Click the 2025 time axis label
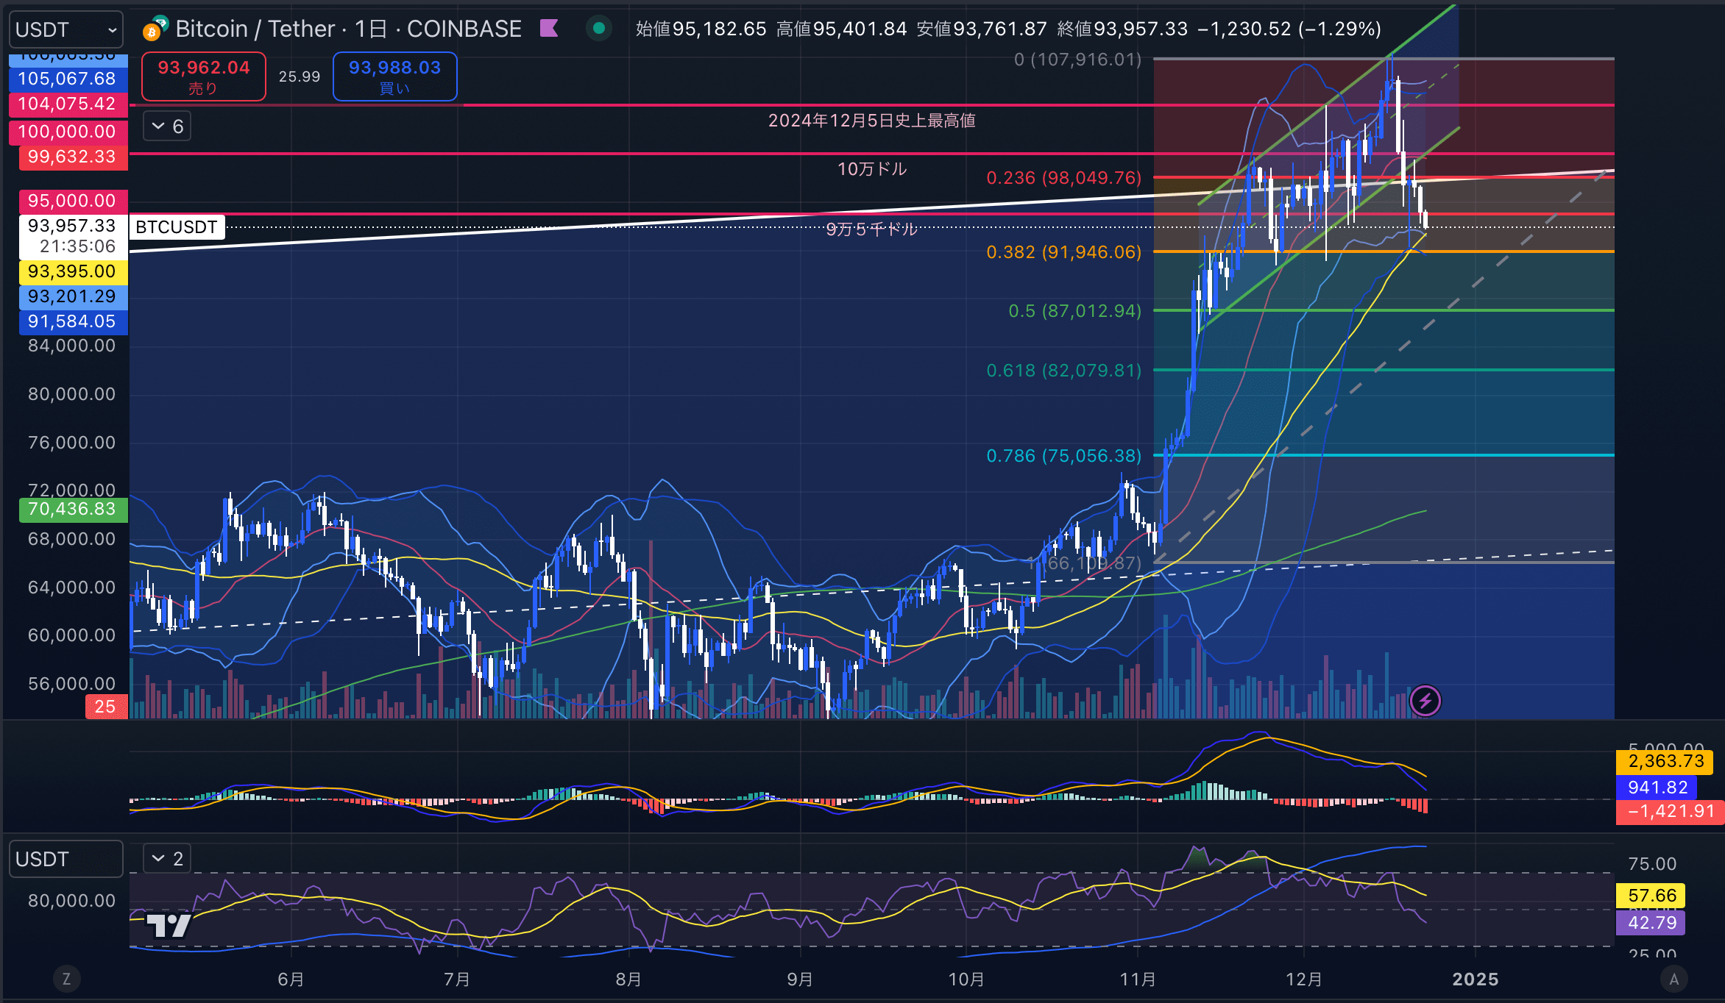This screenshot has height=1003, width=1725. (x=1475, y=979)
